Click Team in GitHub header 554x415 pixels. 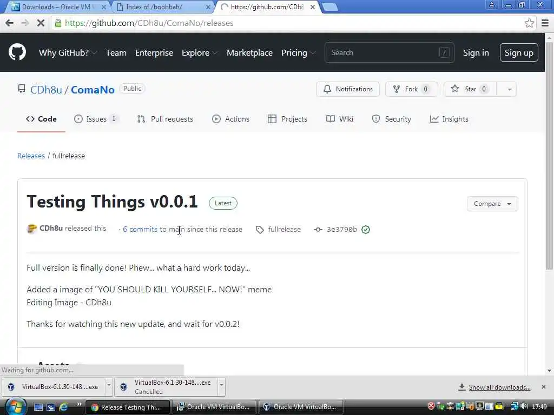[x=116, y=52]
